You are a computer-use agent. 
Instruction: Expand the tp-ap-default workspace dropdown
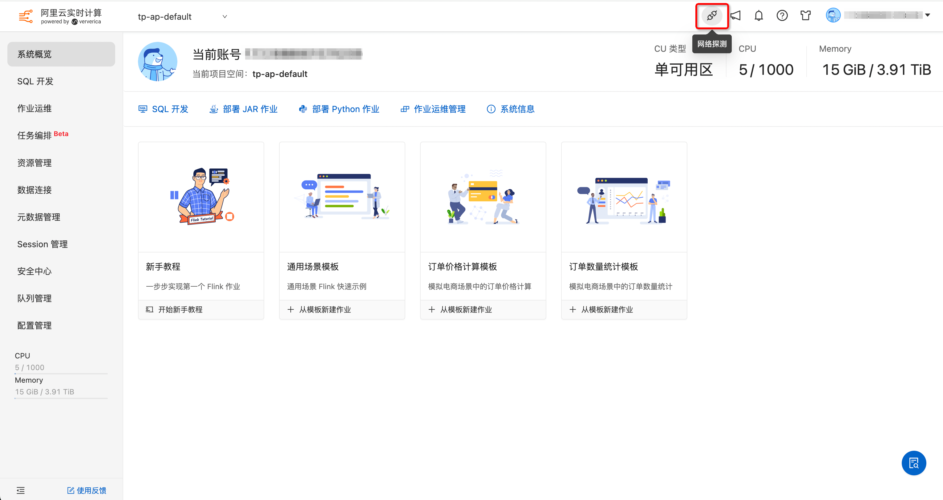(225, 16)
